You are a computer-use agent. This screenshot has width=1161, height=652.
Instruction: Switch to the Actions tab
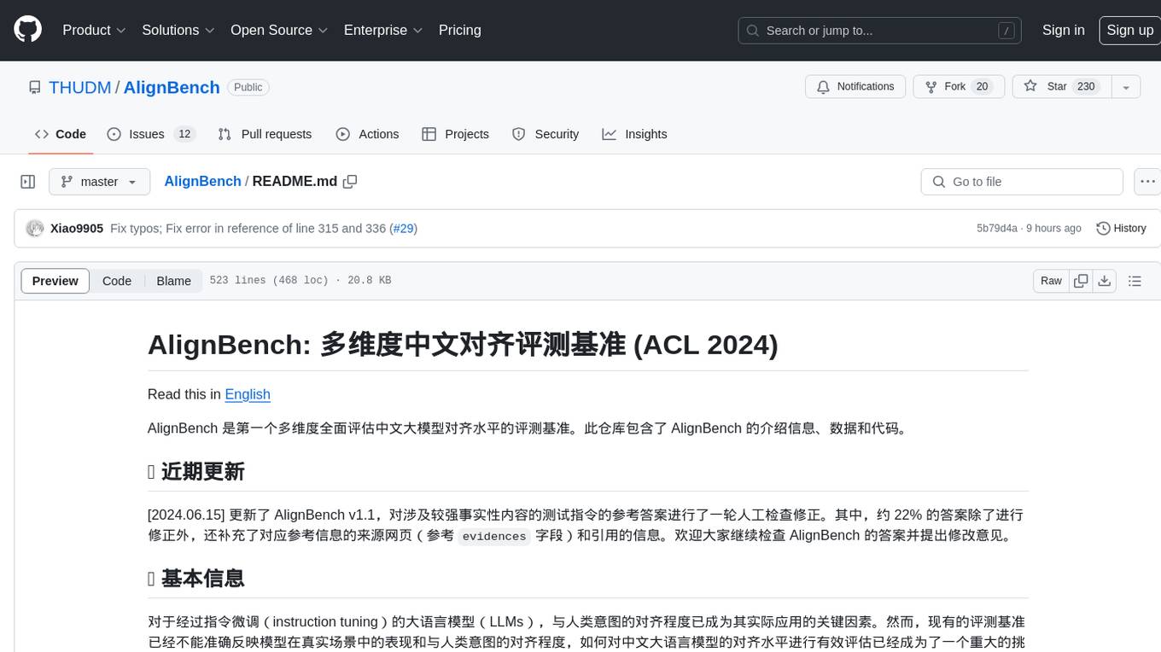click(367, 134)
